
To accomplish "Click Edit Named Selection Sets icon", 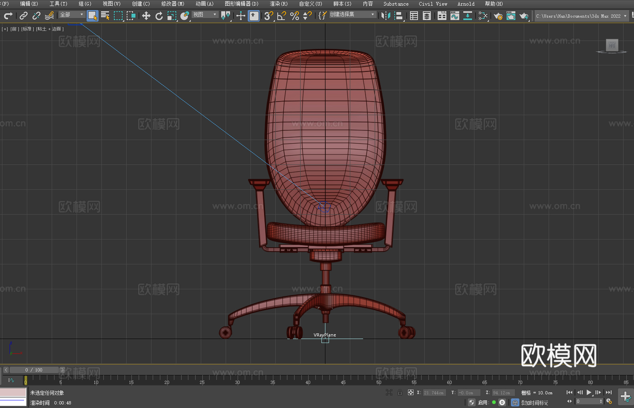I will [x=323, y=16].
